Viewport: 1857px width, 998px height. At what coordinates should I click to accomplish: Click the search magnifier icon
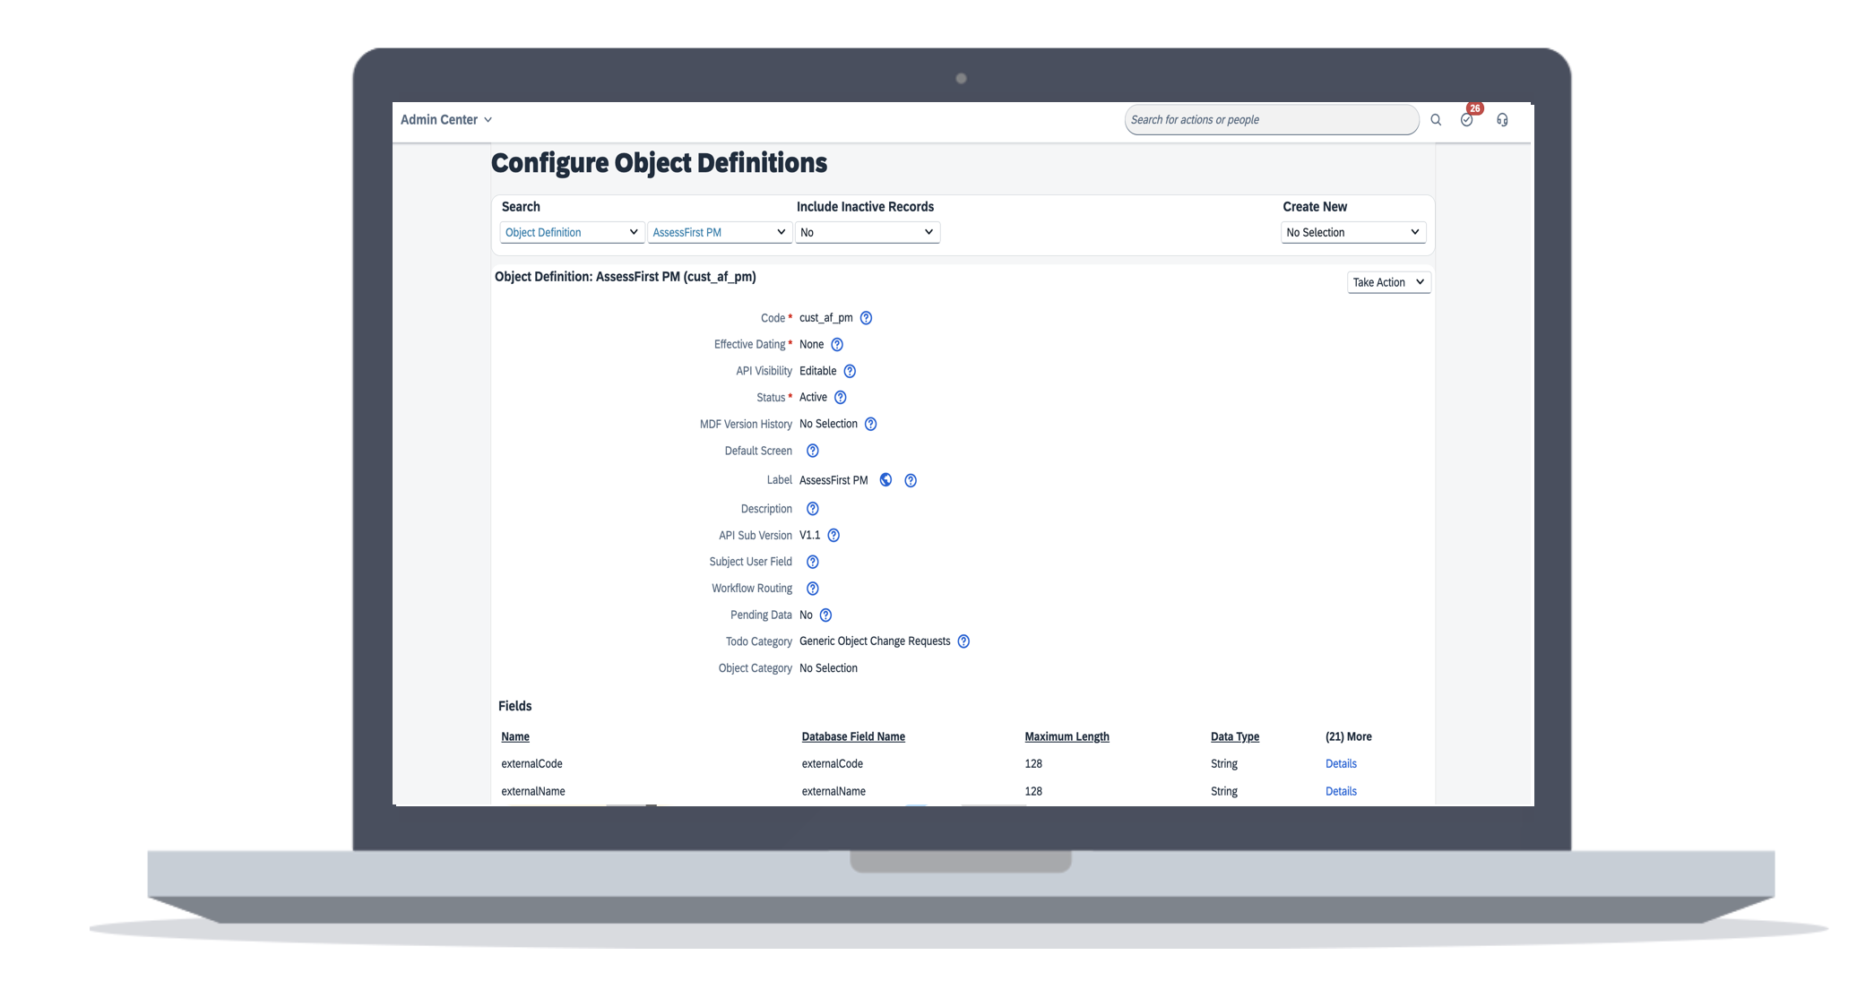pyautogui.click(x=1436, y=120)
